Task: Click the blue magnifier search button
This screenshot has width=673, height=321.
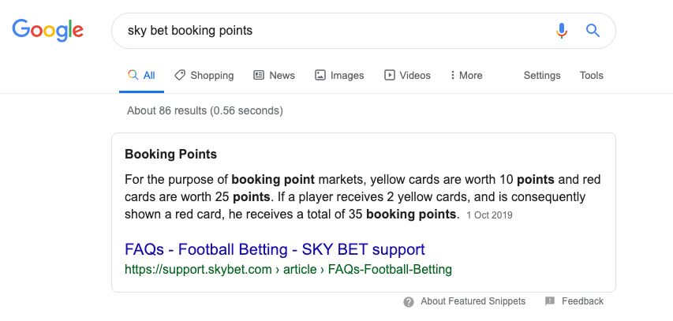Action: [x=593, y=31]
